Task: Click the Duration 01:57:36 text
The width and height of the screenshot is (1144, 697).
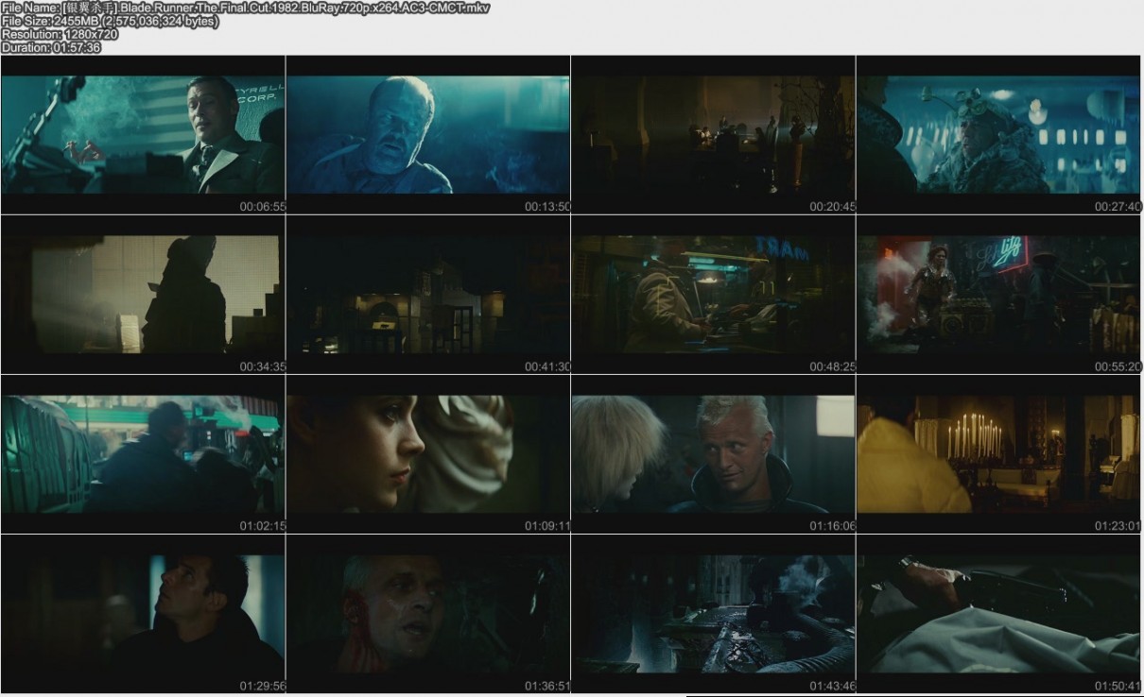Action: [x=51, y=47]
